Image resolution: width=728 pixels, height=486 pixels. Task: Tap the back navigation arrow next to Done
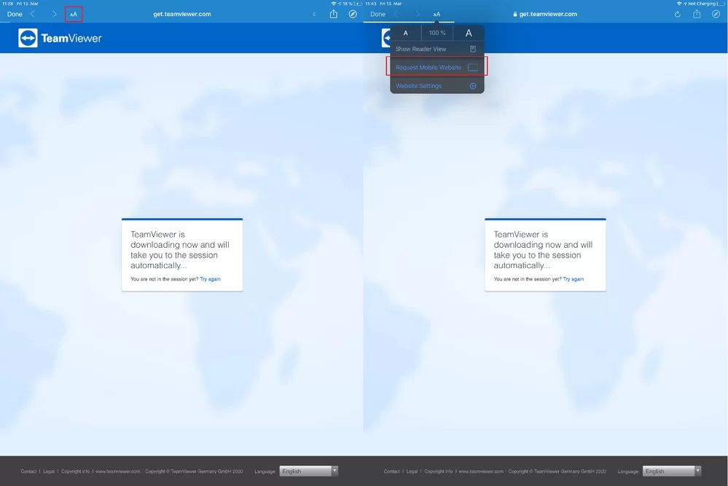[32, 13]
